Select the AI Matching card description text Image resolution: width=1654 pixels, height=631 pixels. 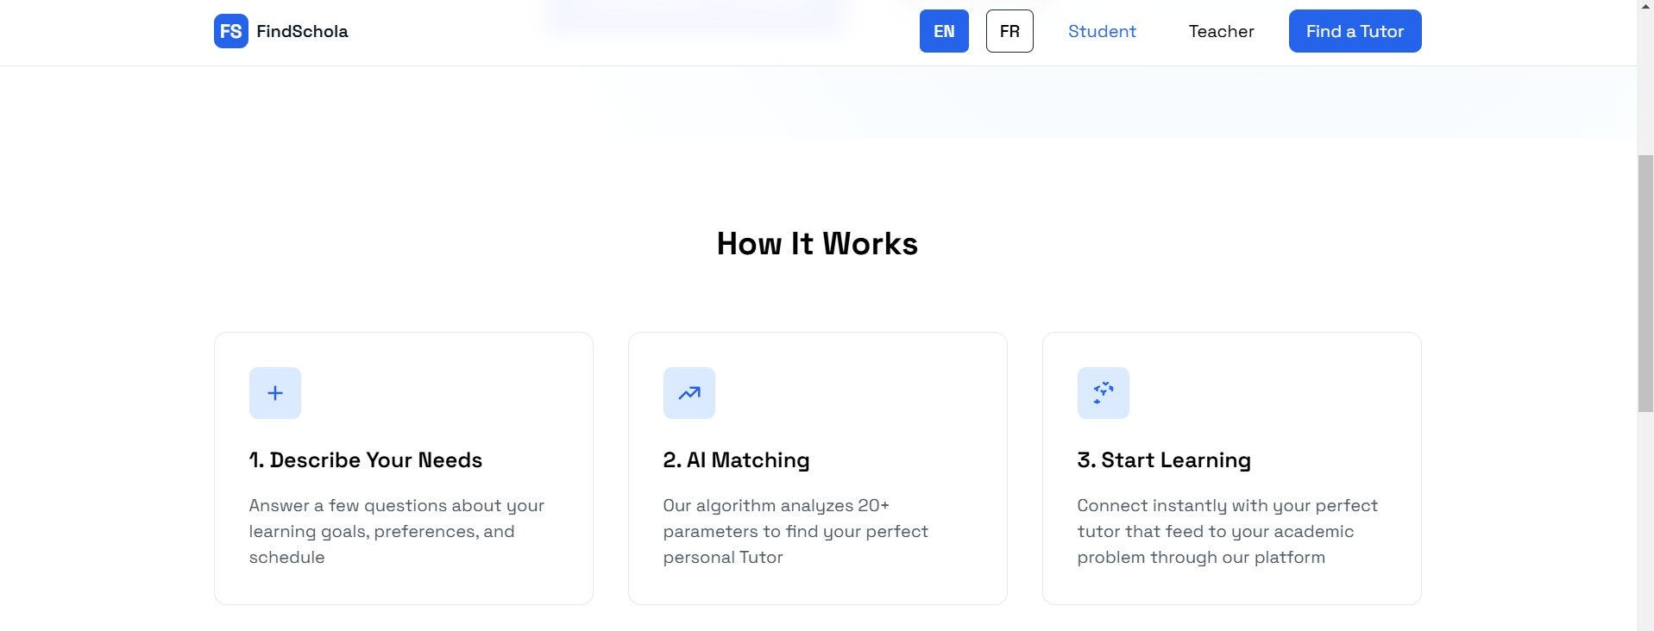click(x=795, y=531)
